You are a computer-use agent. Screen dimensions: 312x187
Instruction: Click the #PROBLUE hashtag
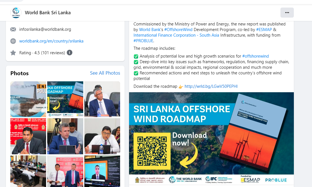[x=143, y=41]
